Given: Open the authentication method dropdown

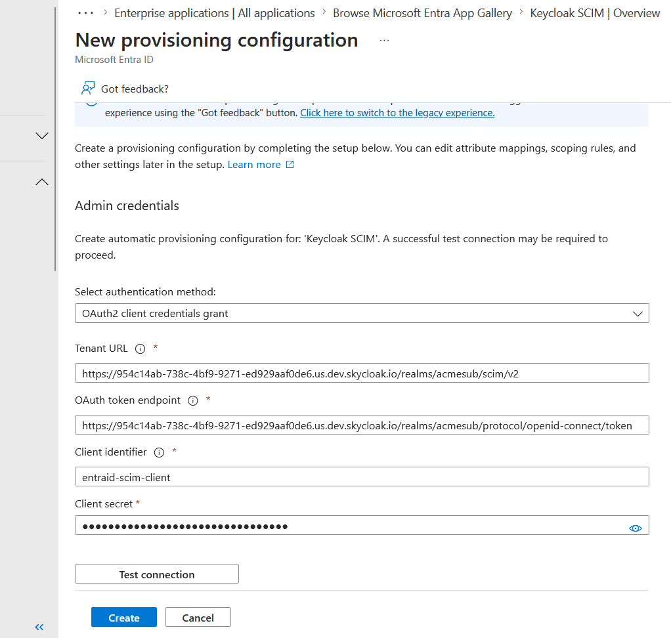Looking at the screenshot, I should (362, 313).
